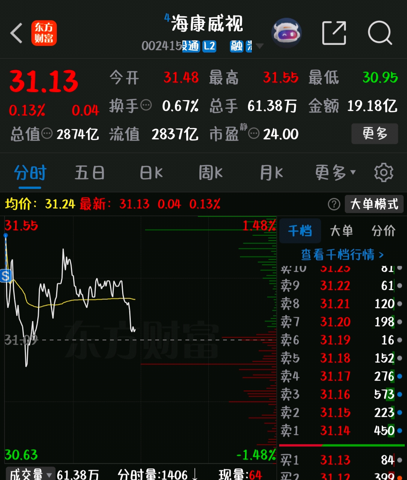The width and height of the screenshot is (407, 480).
Task: Tap the intraday price chart line
Action: coord(70,300)
